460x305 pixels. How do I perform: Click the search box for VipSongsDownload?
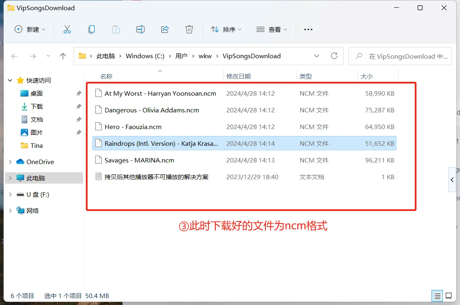(400, 56)
